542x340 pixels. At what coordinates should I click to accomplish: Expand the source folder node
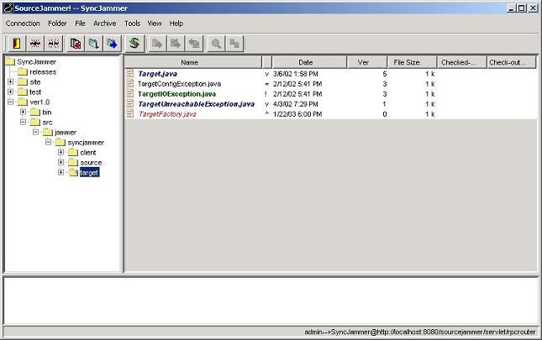coord(61,162)
